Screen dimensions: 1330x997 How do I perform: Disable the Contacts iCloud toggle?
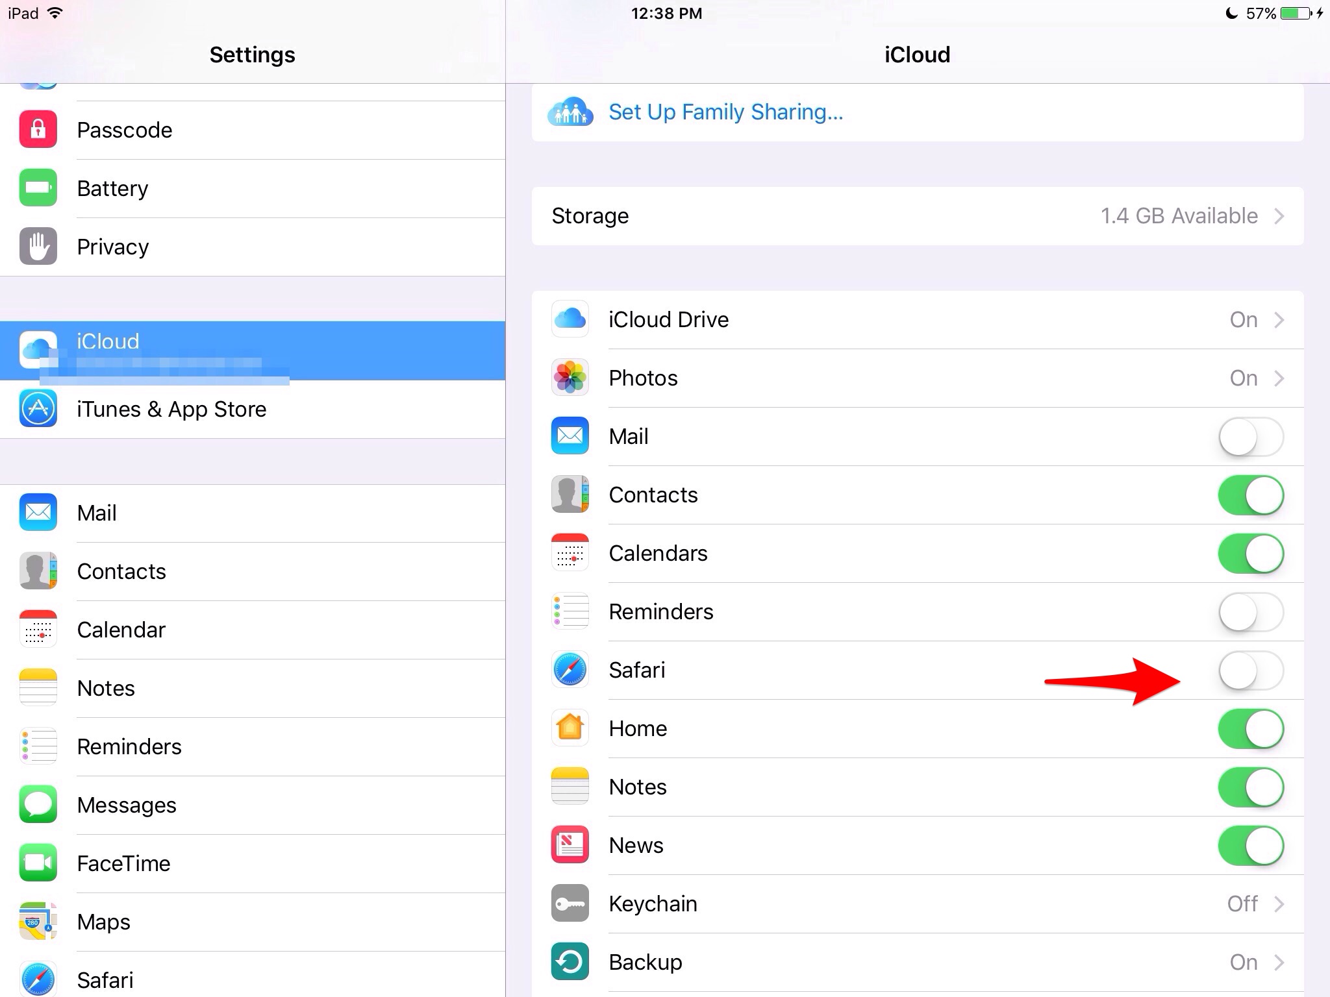[x=1251, y=495]
